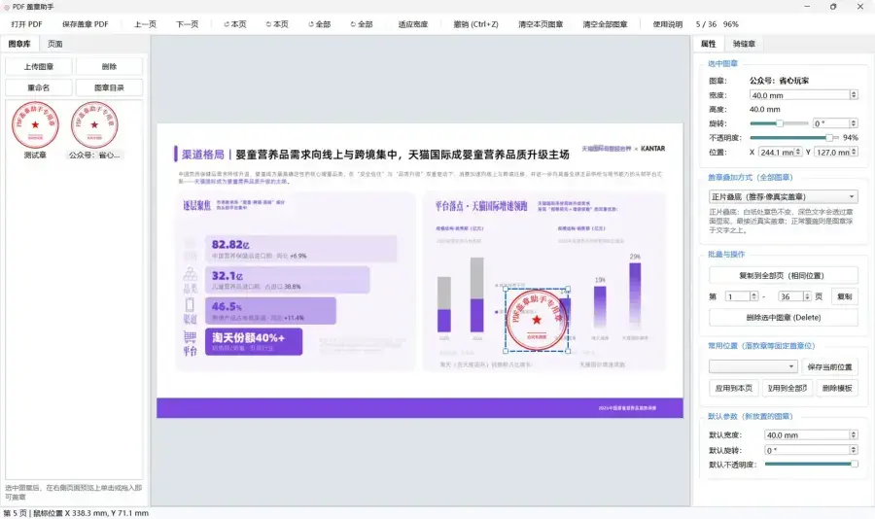Click end page spinner arrows
This screenshot has width=875, height=519.
point(807,296)
